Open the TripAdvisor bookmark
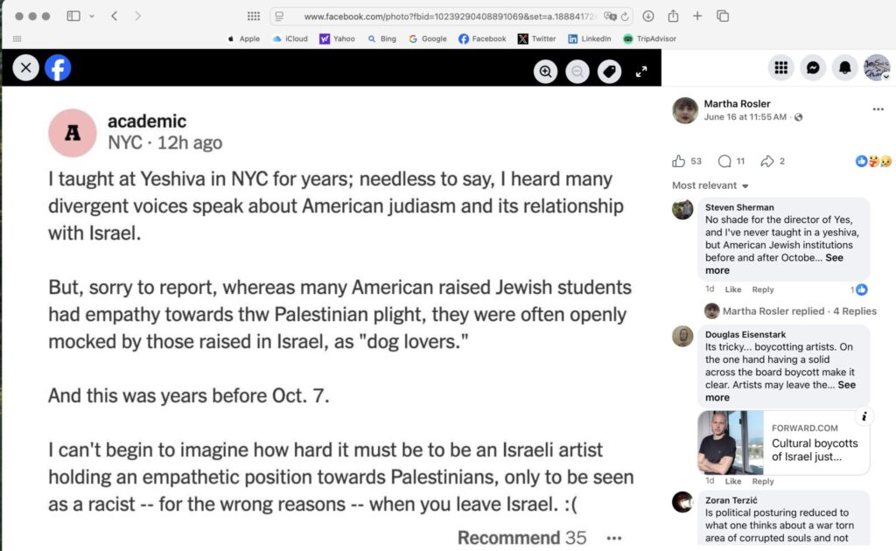This screenshot has width=896, height=551. [x=650, y=38]
